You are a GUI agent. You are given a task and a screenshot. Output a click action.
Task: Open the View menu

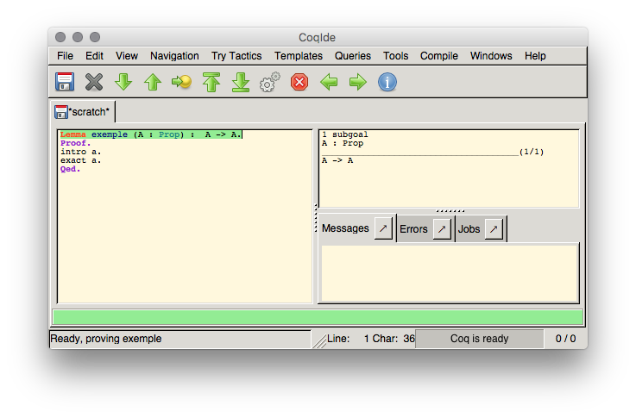tap(127, 56)
